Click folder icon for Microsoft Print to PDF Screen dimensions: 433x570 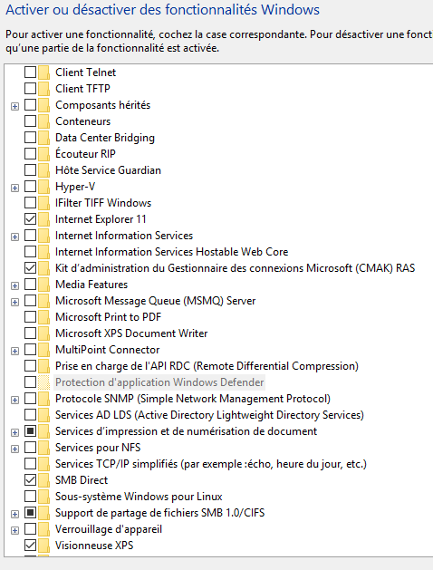pyautogui.click(x=43, y=317)
